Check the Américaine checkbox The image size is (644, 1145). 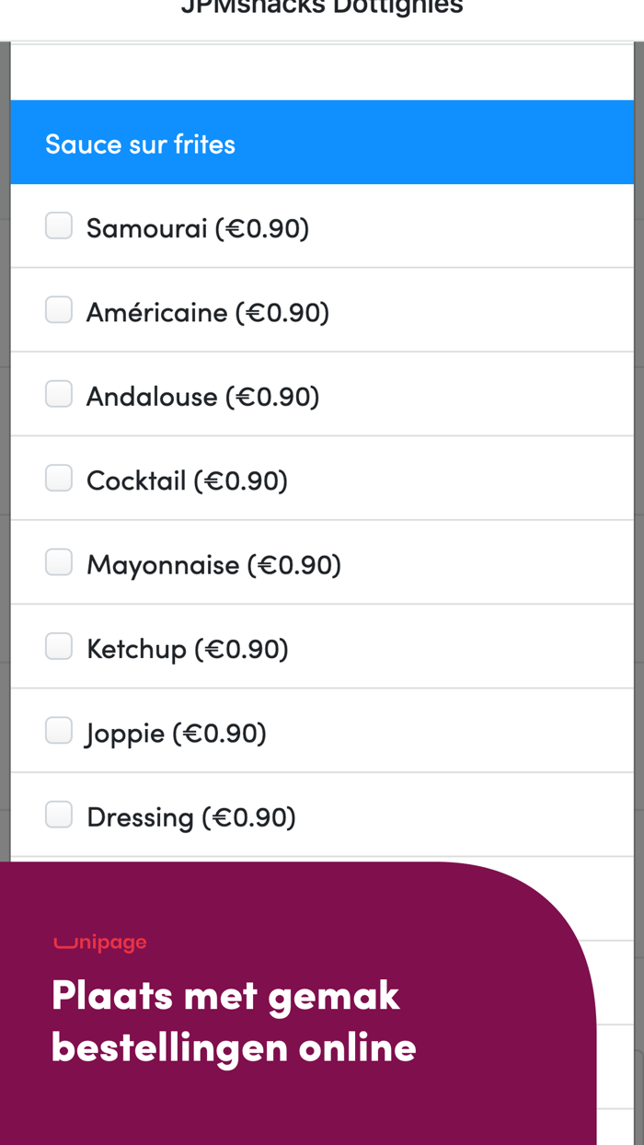pos(59,311)
